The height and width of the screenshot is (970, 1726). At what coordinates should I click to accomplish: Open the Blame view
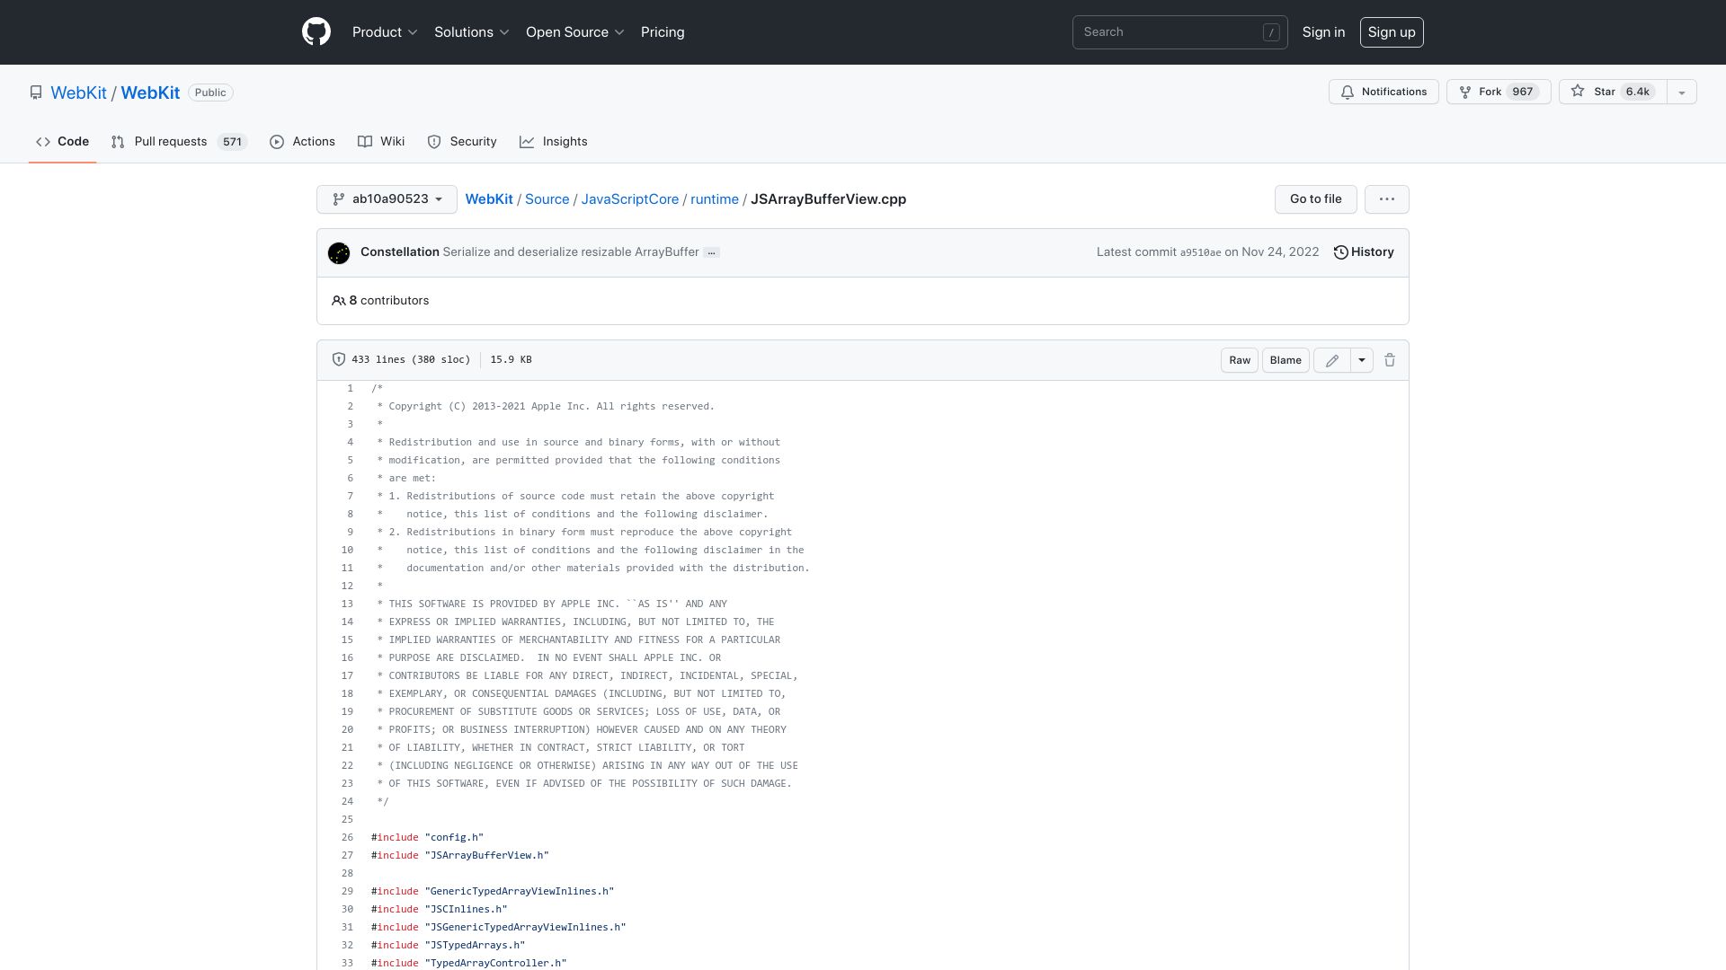coord(1286,360)
